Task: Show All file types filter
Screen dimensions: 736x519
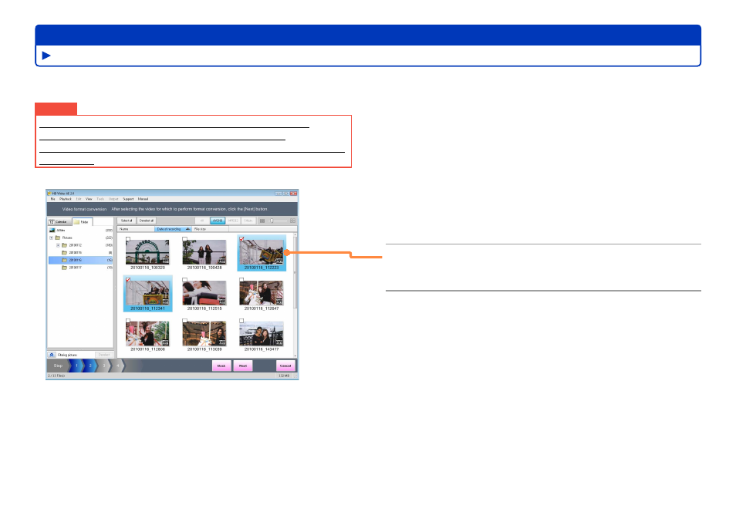Action: [x=202, y=221]
